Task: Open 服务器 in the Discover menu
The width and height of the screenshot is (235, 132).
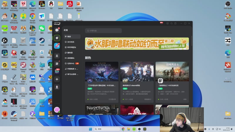Action: point(72,53)
